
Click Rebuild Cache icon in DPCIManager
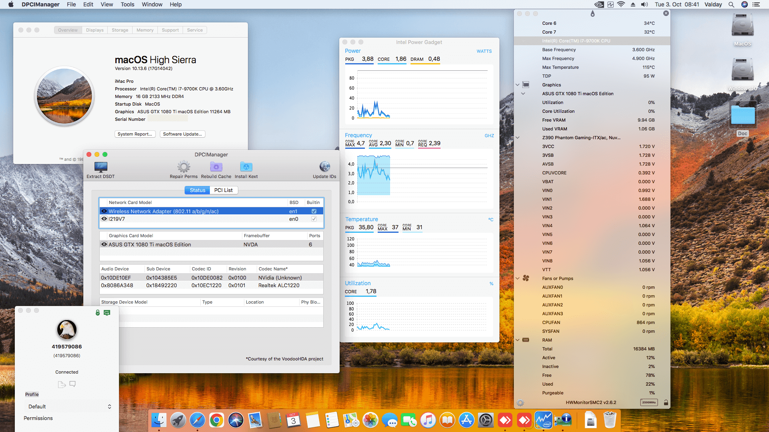(x=216, y=167)
